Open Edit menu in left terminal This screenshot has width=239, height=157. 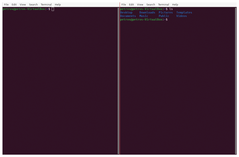(14, 4)
